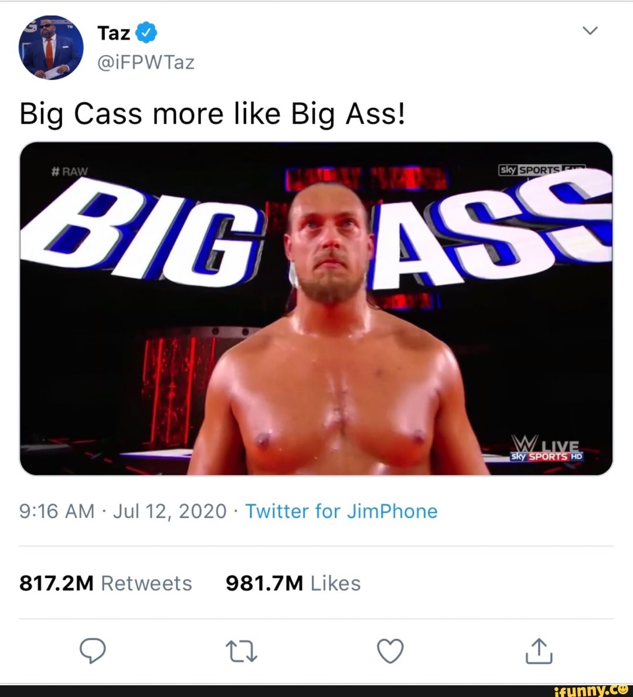Click the reply speech bubble icon

click(x=93, y=651)
